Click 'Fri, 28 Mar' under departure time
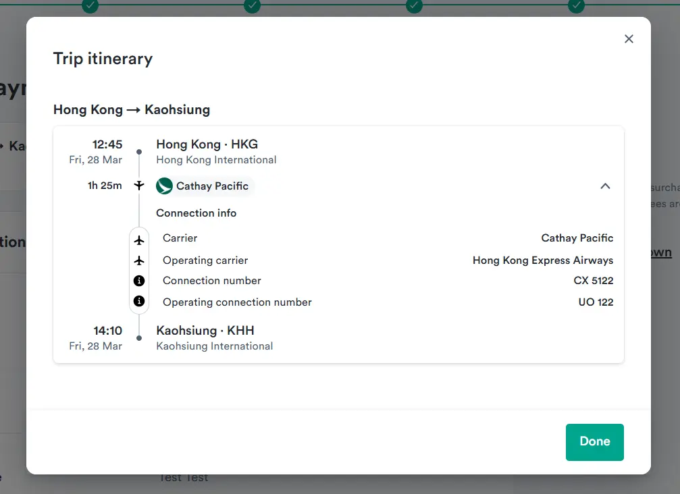 (95, 160)
